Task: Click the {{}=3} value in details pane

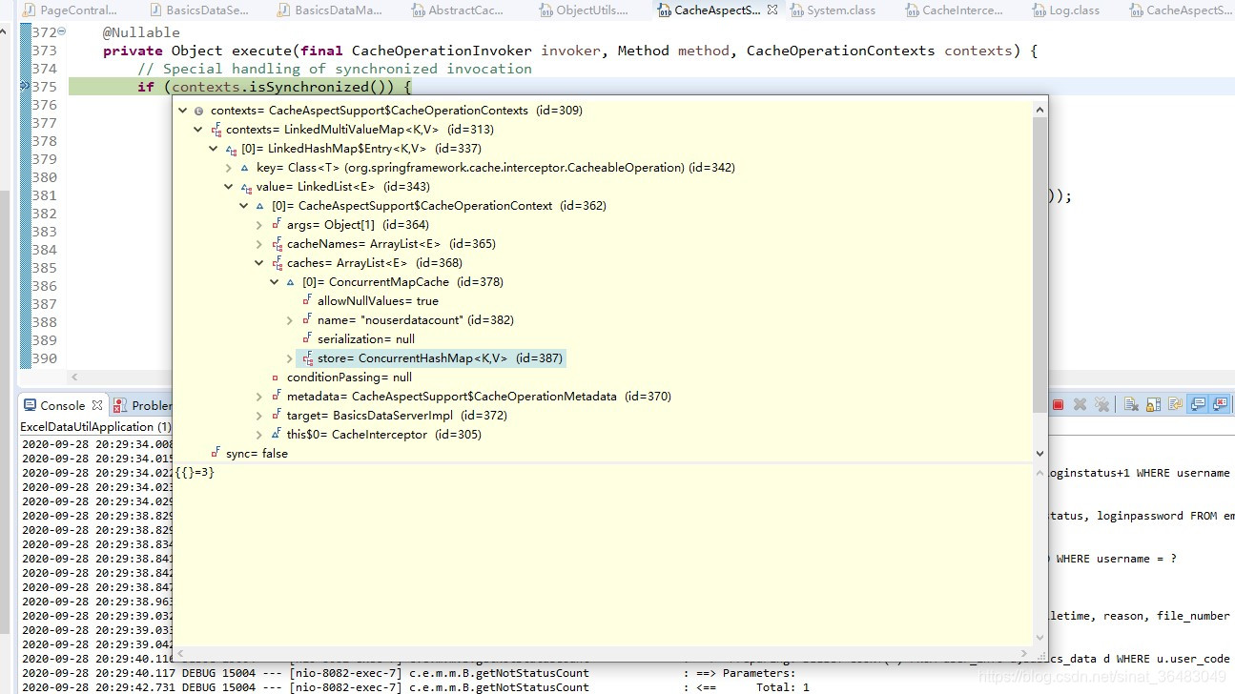Action: click(x=195, y=472)
